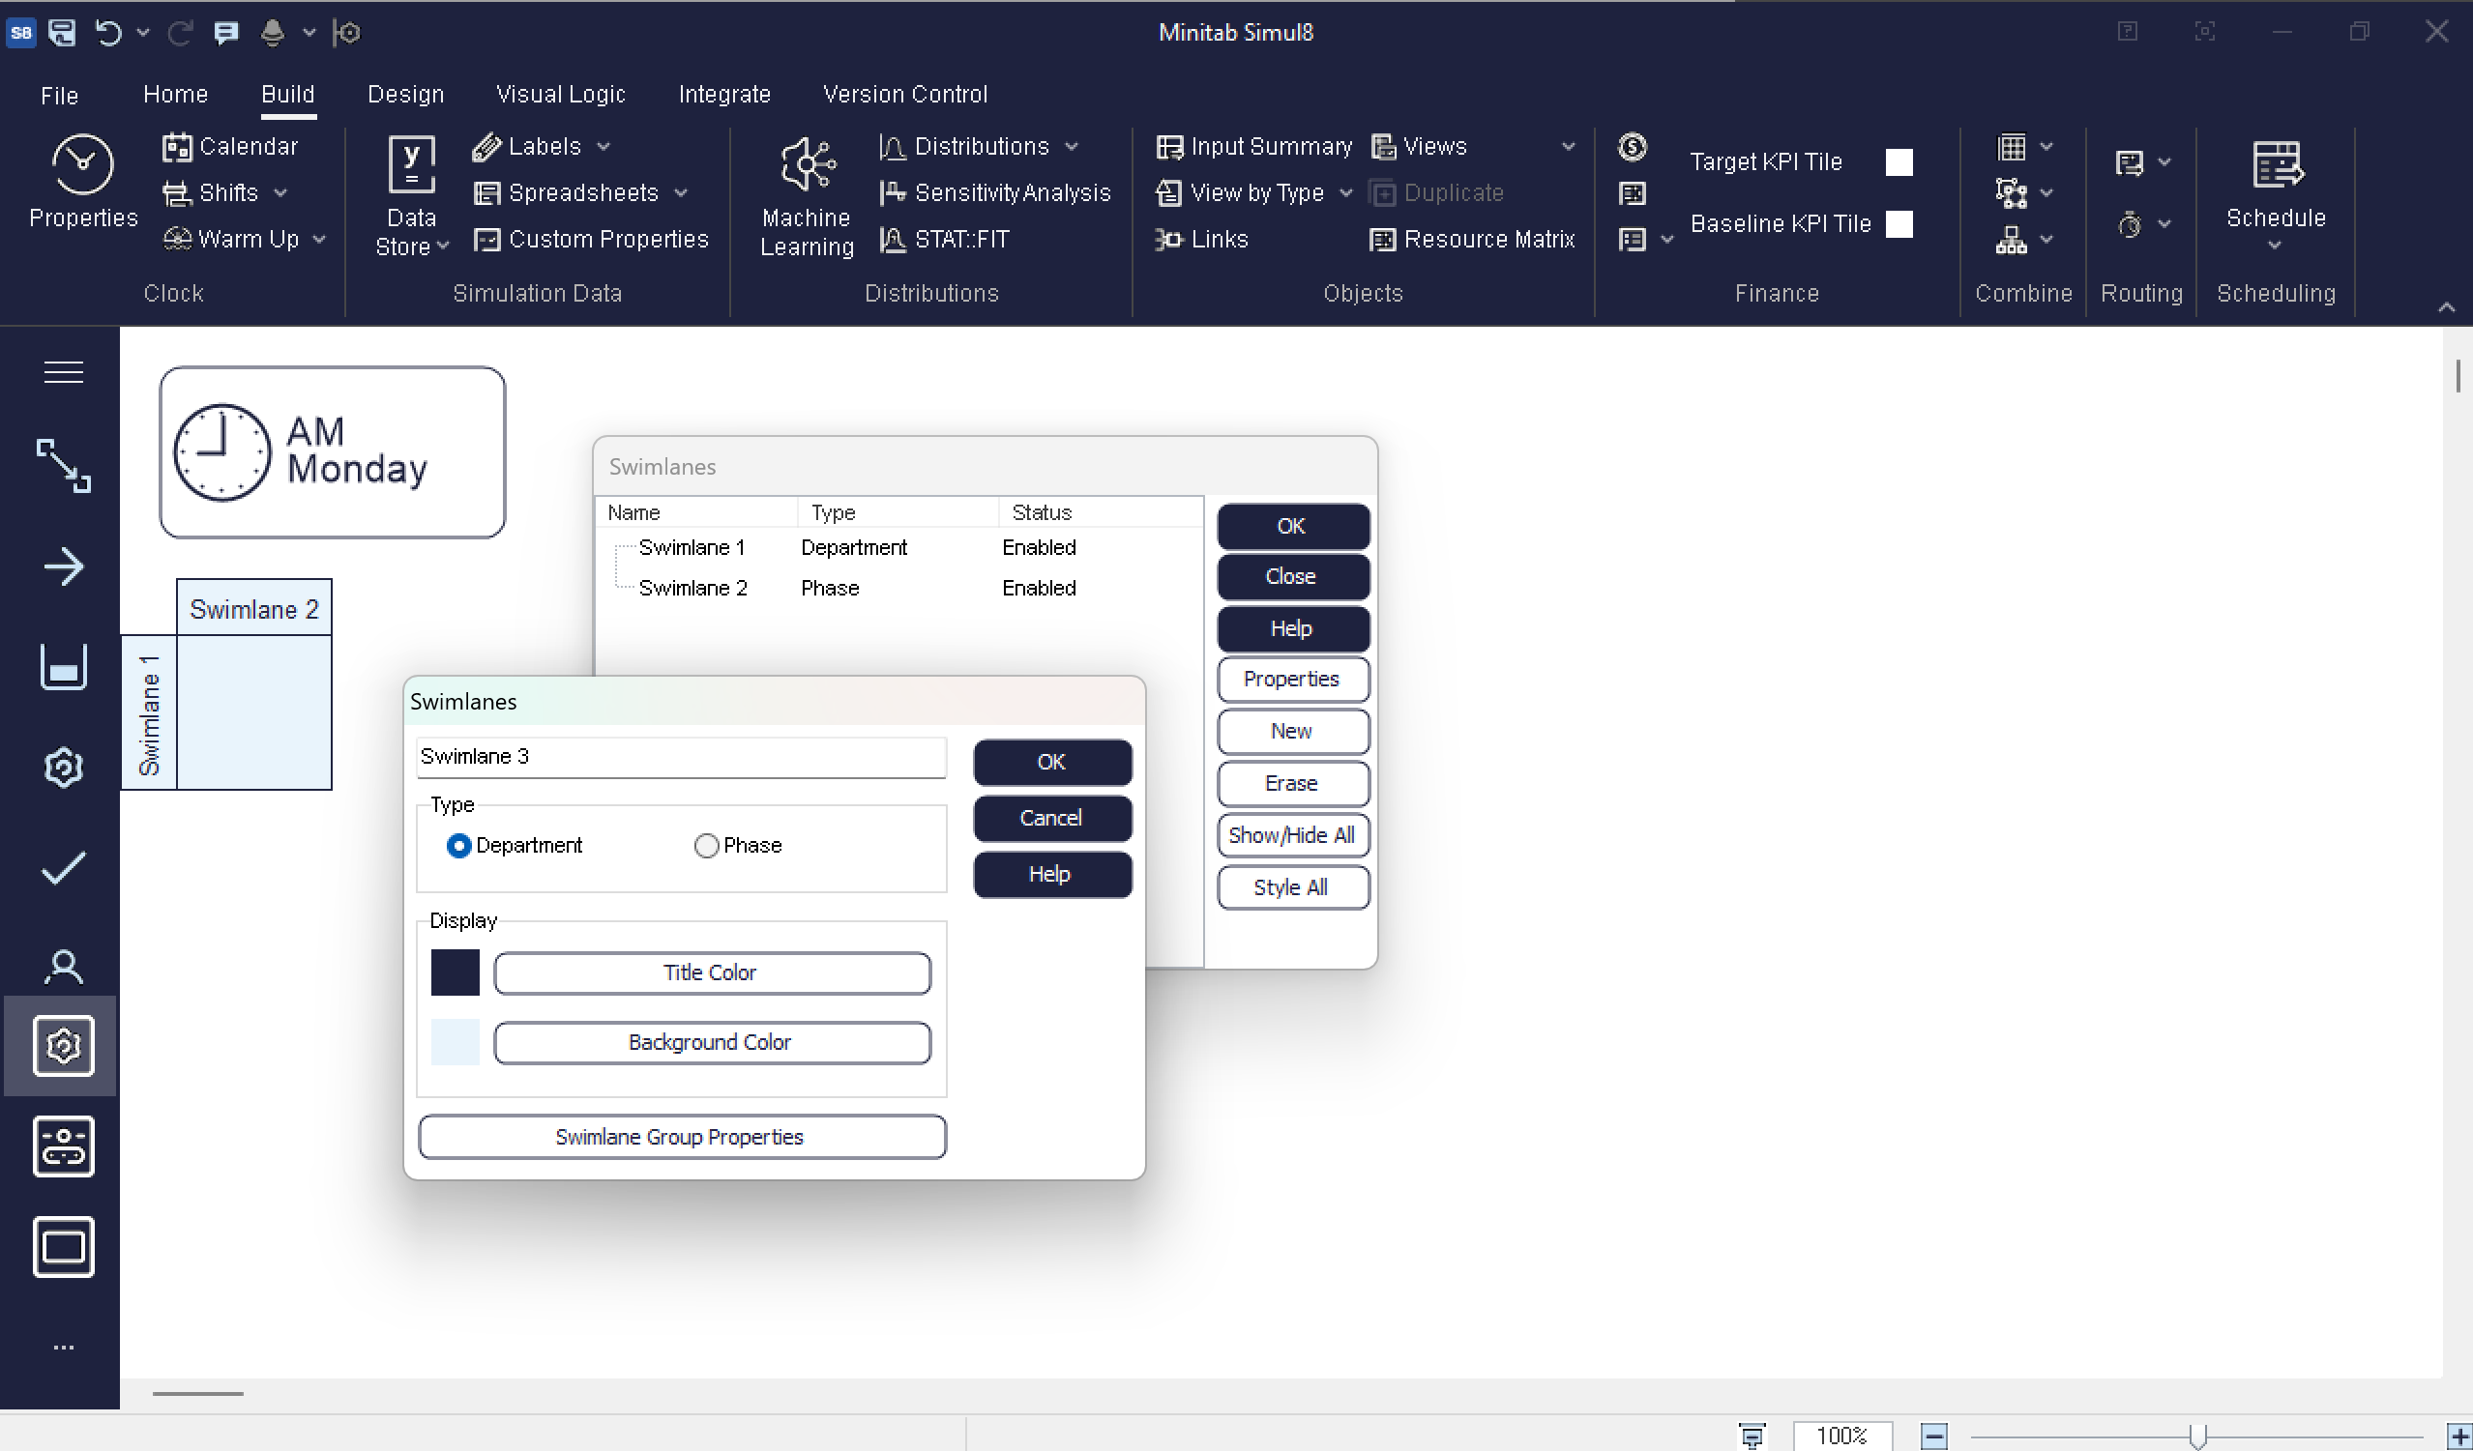Click the zoom out minus button
The image size is (2473, 1451).
(x=1933, y=1436)
